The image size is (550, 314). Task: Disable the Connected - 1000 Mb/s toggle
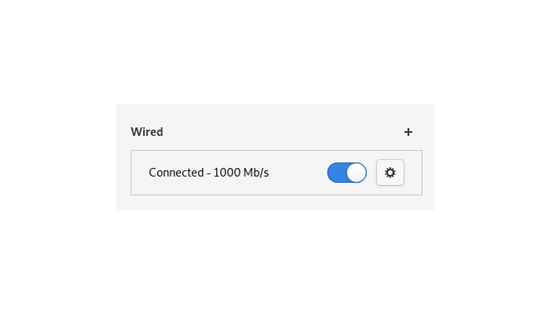346,173
